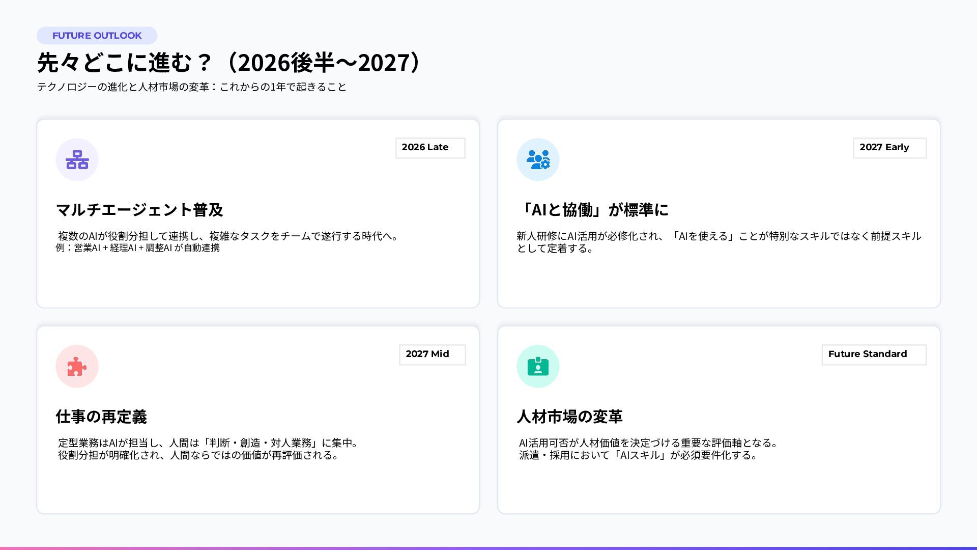
Task: Click the 2026 Late tag
Action: click(430, 148)
